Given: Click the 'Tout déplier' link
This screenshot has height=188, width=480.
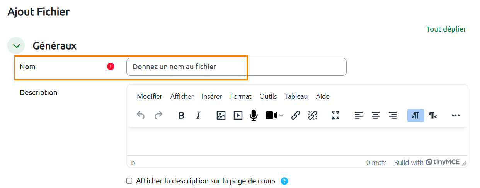Looking at the screenshot, I should 446,29.
